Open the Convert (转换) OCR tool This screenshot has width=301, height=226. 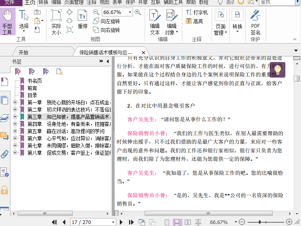[237, 21]
